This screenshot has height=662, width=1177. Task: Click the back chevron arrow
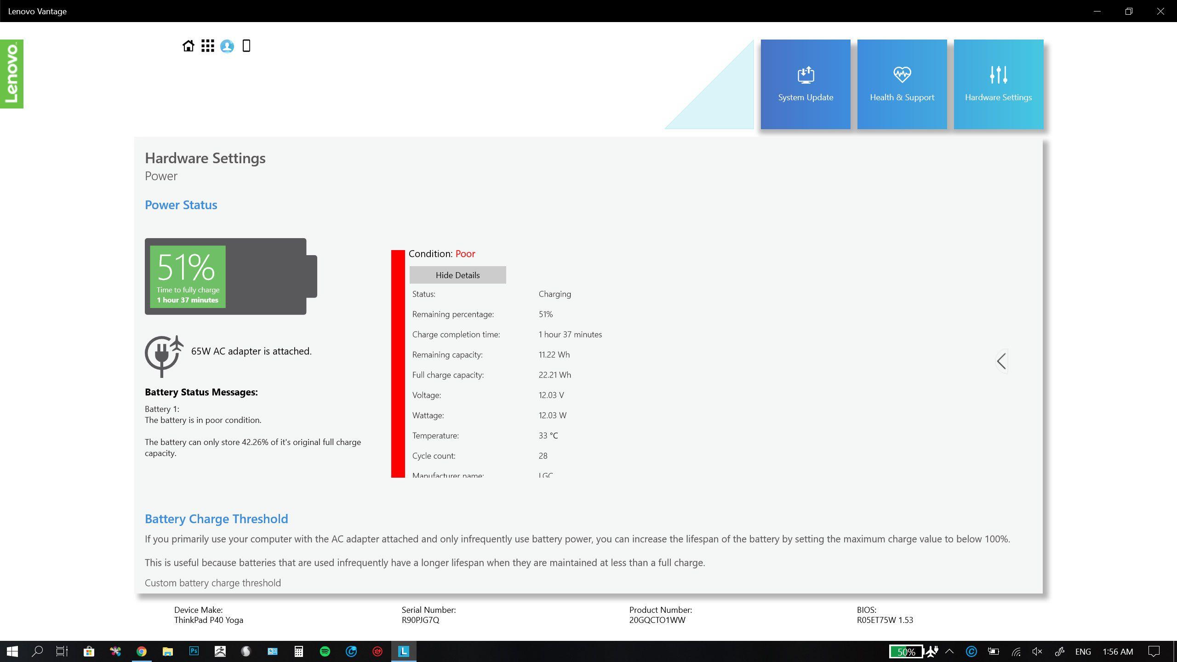point(1001,361)
